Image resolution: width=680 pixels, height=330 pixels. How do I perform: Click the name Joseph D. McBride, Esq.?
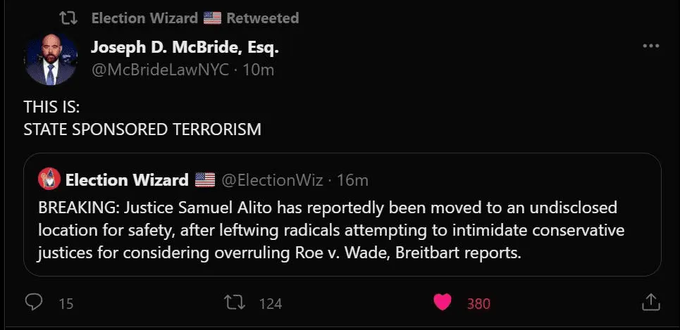[185, 48]
